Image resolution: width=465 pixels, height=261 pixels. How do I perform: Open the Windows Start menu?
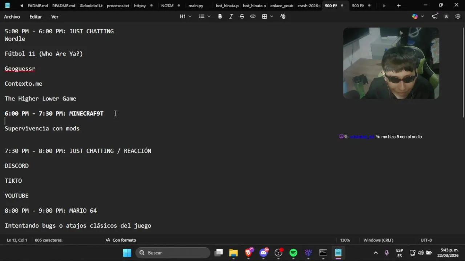[x=127, y=253]
